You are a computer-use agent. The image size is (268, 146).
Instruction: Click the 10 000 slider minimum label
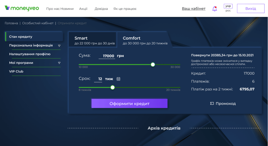(83, 67)
